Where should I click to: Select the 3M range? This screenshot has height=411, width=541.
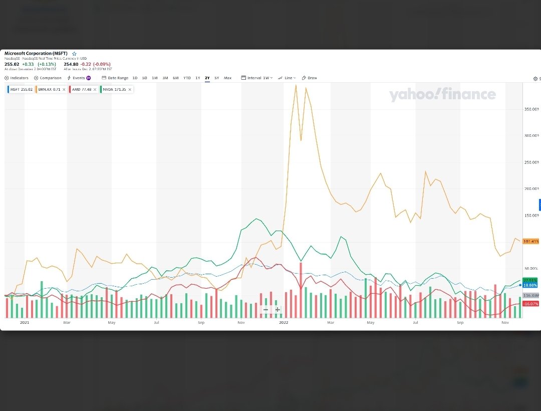[x=165, y=78]
